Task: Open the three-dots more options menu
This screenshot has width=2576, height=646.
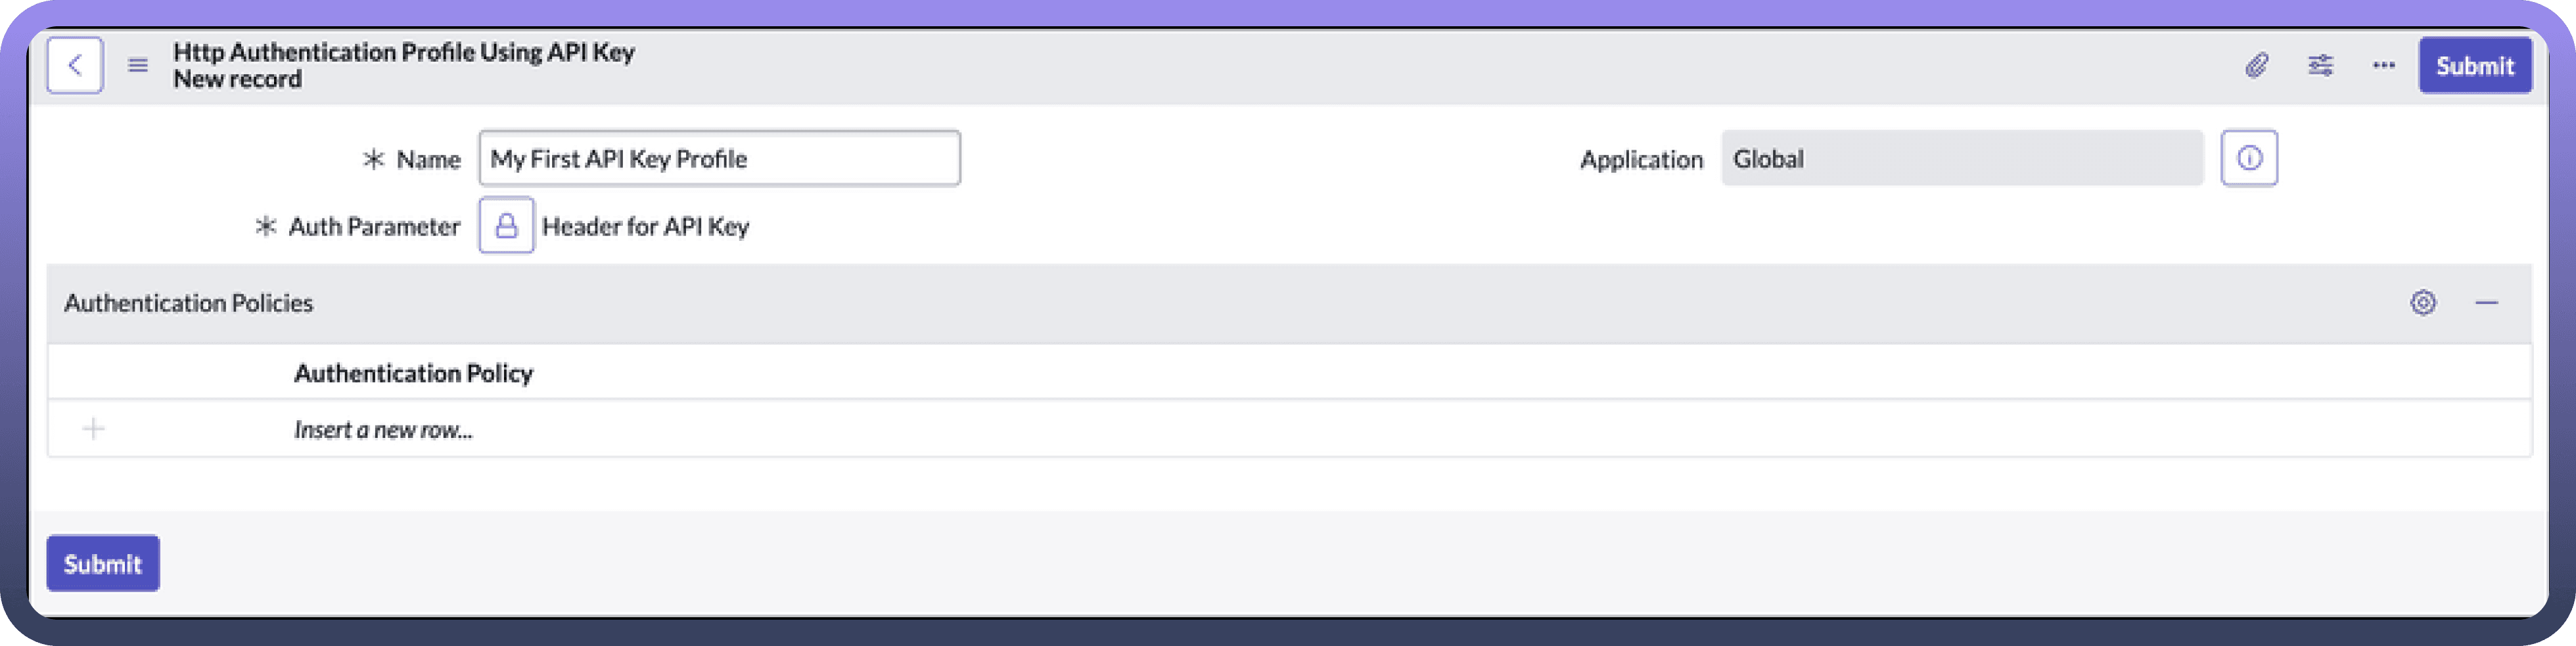Action: tap(2384, 66)
